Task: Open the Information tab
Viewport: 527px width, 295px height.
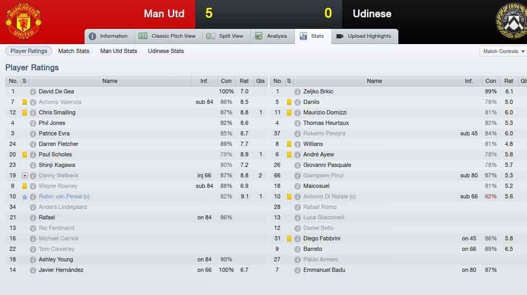Action: (109, 36)
